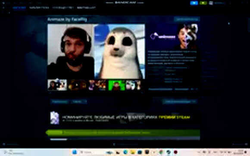
Task: Click the Steam Awards badge icon
Action: tap(55, 118)
